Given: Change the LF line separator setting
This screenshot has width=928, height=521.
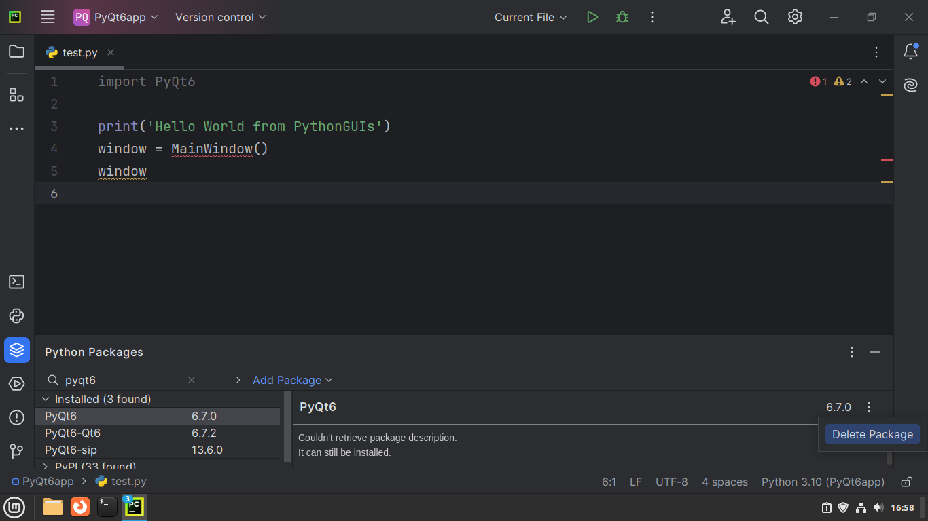Looking at the screenshot, I should (x=636, y=482).
